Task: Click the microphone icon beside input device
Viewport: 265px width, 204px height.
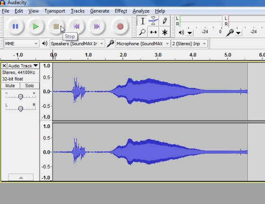Action: coord(110,44)
